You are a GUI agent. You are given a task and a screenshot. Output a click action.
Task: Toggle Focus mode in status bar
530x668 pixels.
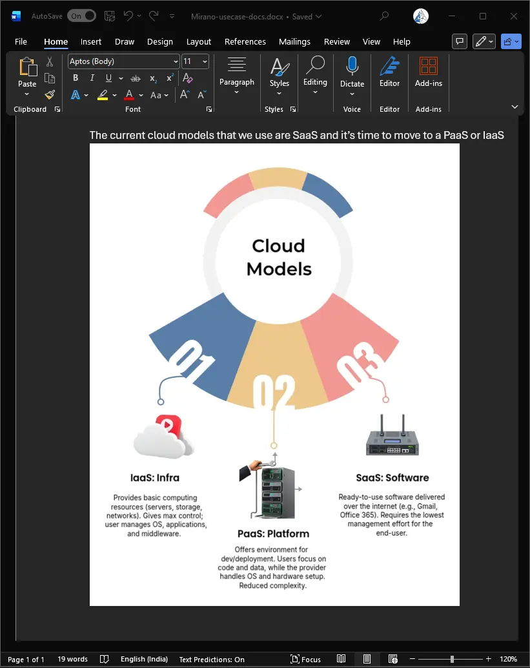coord(305,658)
